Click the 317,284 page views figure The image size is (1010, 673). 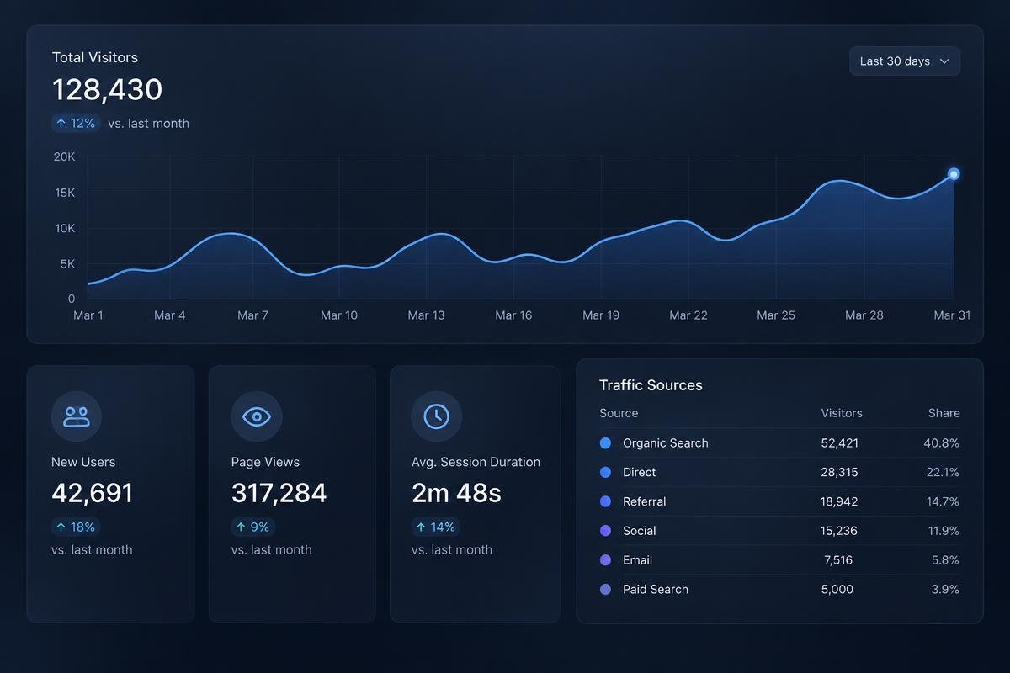point(279,493)
